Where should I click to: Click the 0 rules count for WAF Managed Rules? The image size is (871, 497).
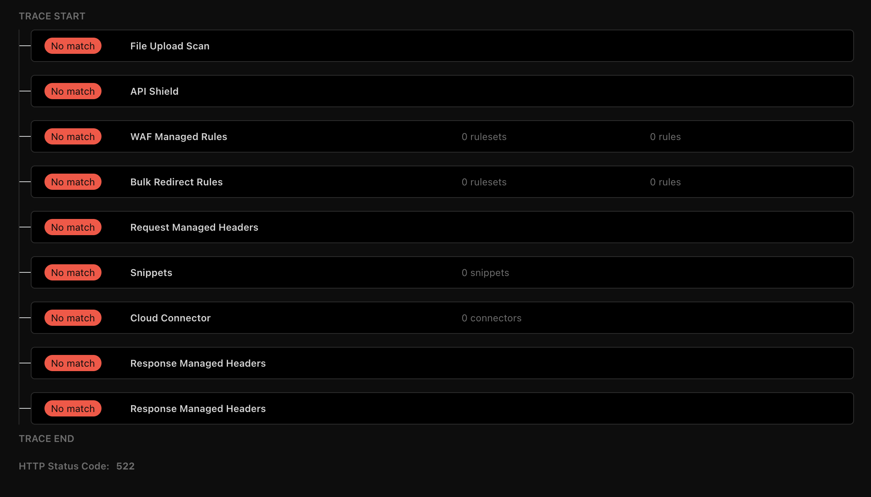coord(665,137)
